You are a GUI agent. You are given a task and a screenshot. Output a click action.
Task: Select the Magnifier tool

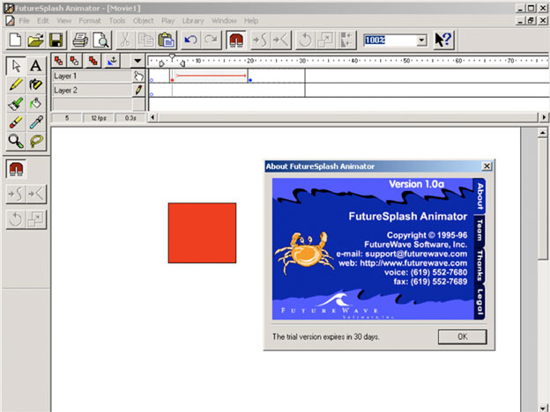[16, 141]
